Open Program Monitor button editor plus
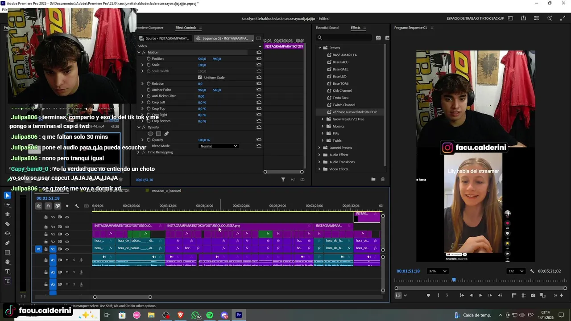The image size is (571, 321). [561, 296]
